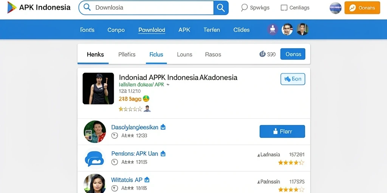
Task: Click the purple user icon in navbar
Action: click(x=272, y=29)
